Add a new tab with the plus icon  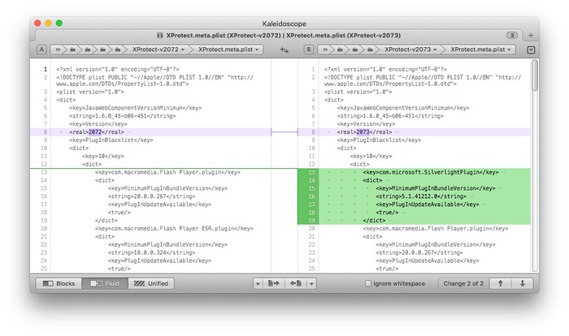point(531,35)
